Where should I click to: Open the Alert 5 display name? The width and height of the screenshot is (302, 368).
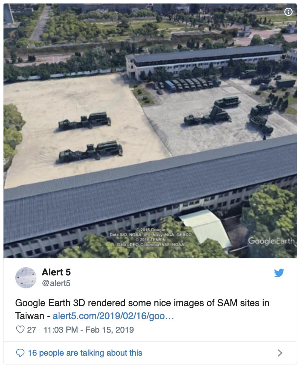pyautogui.click(x=56, y=272)
